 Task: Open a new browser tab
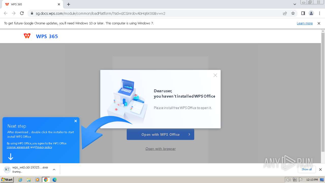point(69,4)
